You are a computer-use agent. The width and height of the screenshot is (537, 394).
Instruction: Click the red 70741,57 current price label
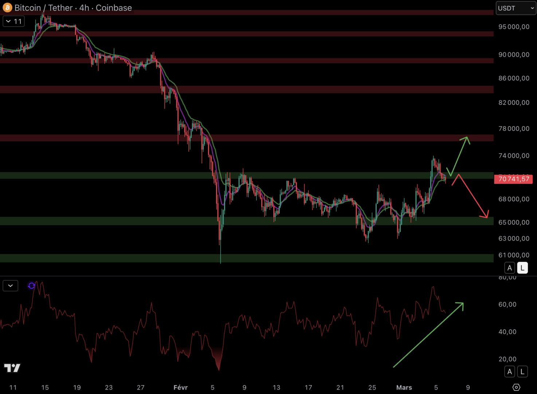(513, 179)
